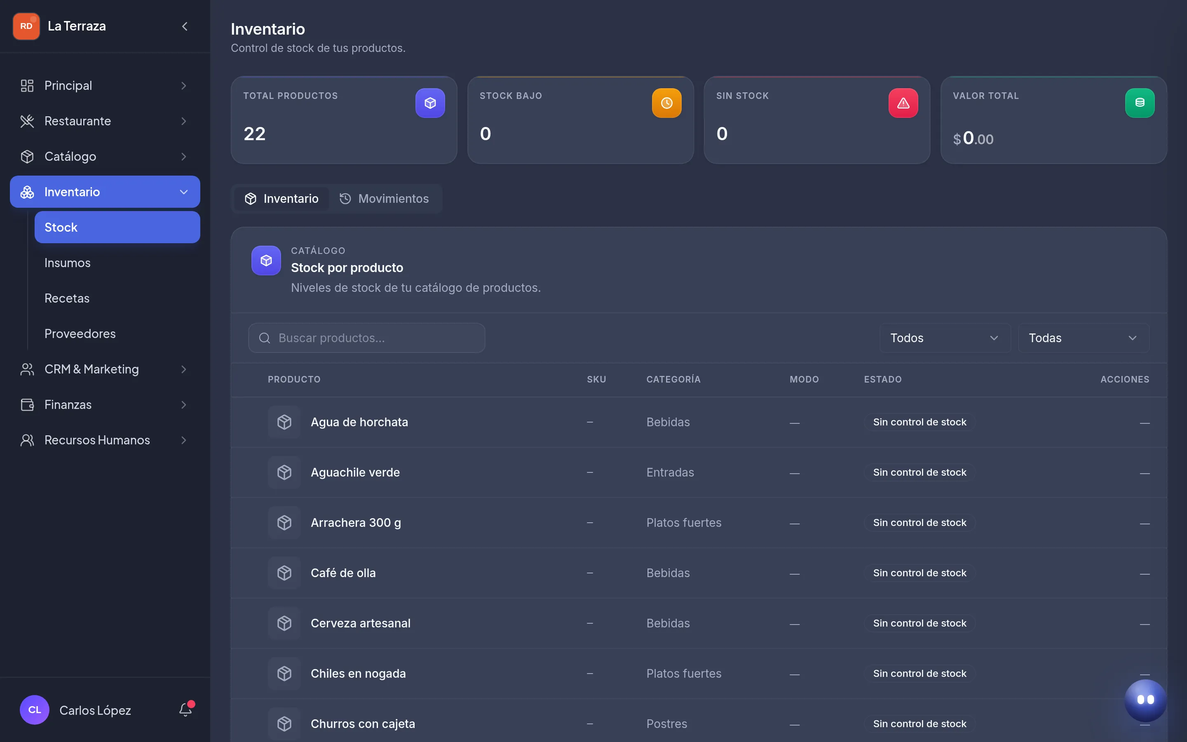Expand Recursos Humanos section
This screenshot has height=742, width=1187.
[105, 440]
